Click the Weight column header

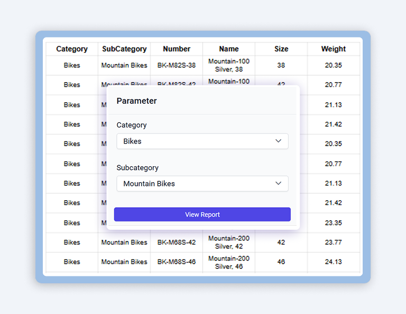click(x=334, y=49)
